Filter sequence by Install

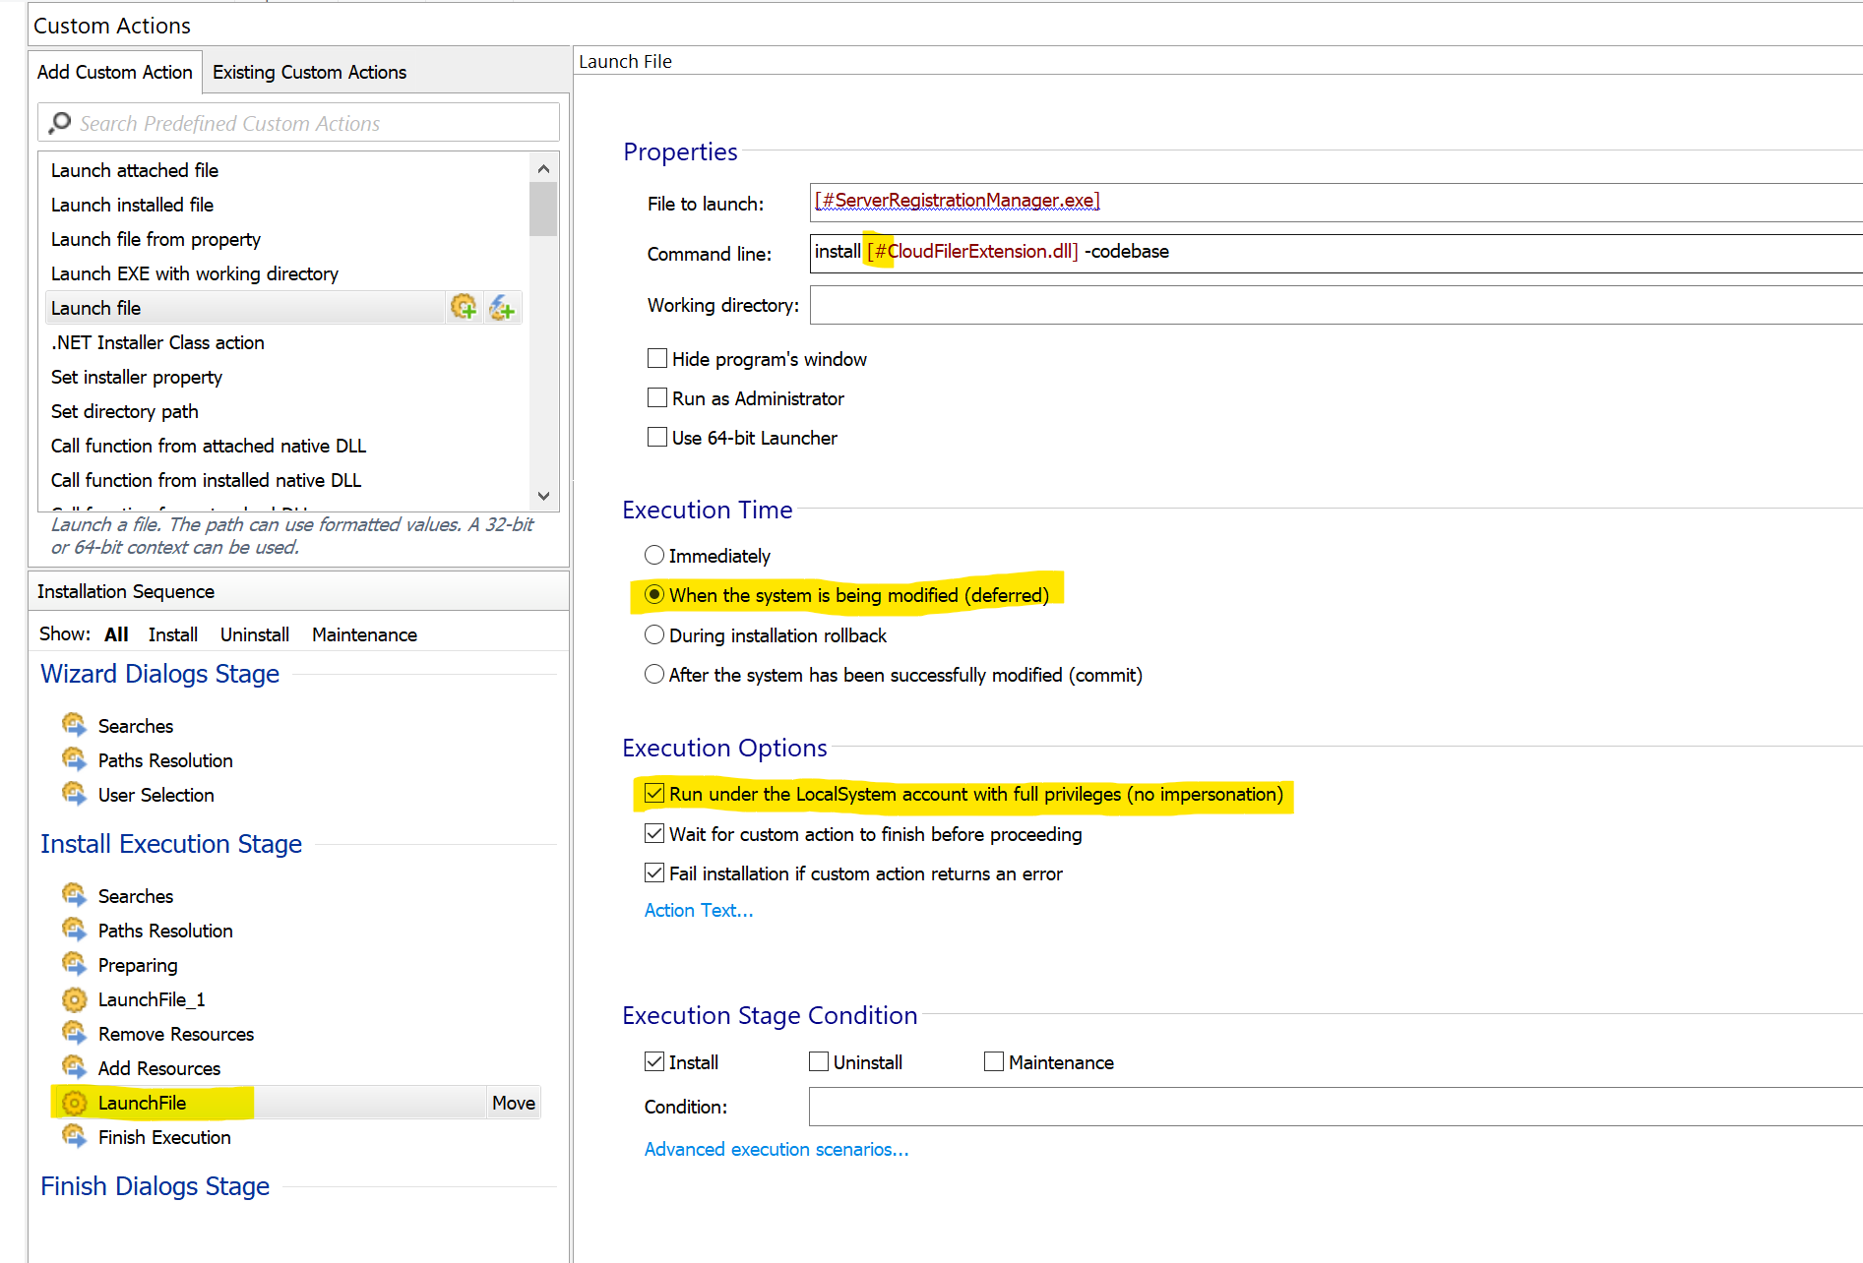[173, 634]
